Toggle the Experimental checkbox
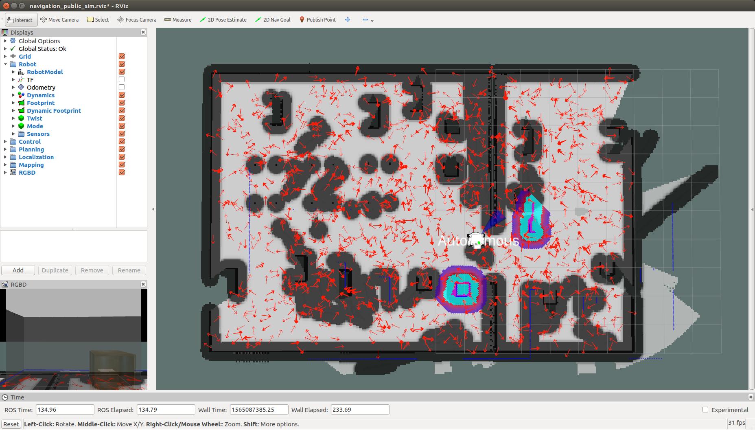The image size is (755, 430). pos(705,410)
